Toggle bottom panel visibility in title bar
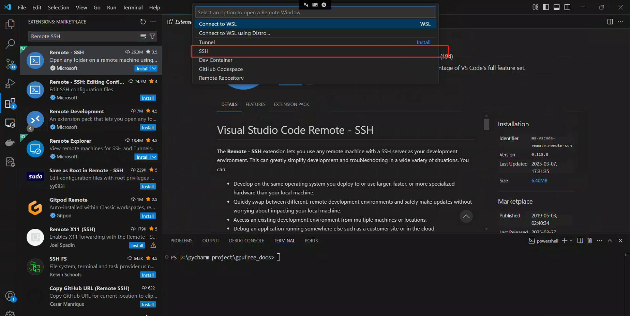This screenshot has height=316, width=630. click(x=557, y=7)
